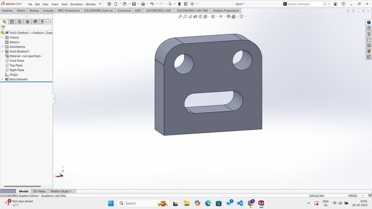The height and width of the screenshot is (209, 372).
Task: Create a New document with the blank page icon
Action: coord(116,4)
